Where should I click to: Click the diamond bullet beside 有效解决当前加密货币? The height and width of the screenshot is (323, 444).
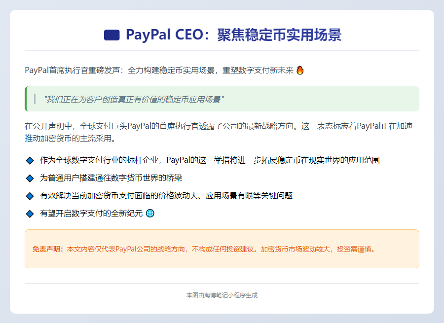[x=30, y=196]
